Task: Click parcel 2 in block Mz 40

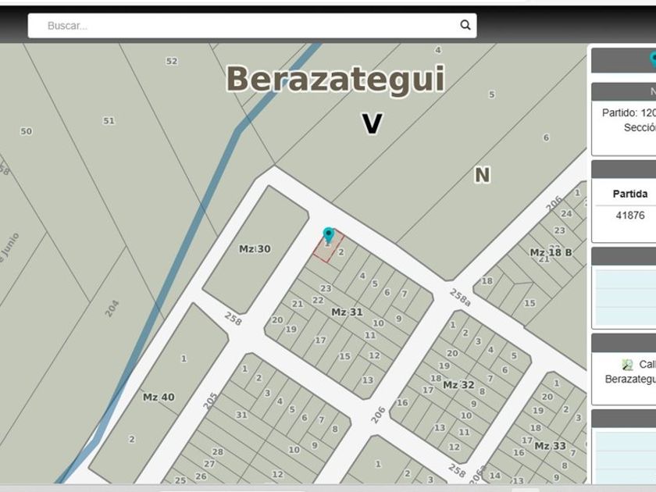Action: pos(132,439)
